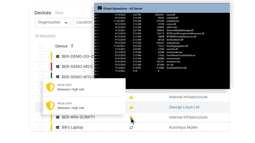Open the Location dropdown filter
This screenshot has width=255, height=143.
point(84,23)
